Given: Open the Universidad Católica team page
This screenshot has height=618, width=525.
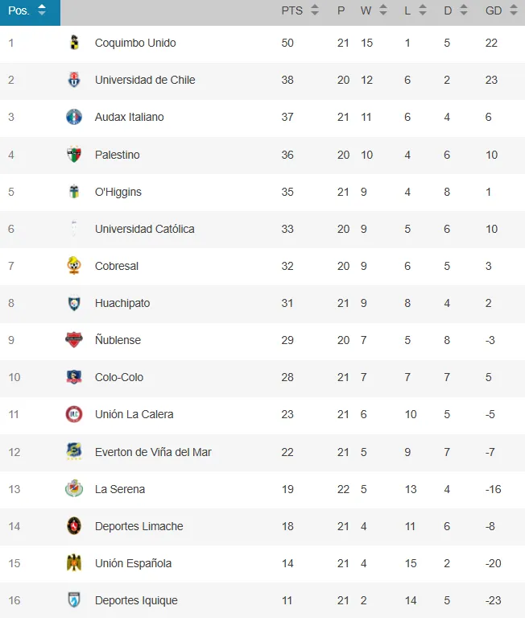Looking at the screenshot, I should point(144,229).
